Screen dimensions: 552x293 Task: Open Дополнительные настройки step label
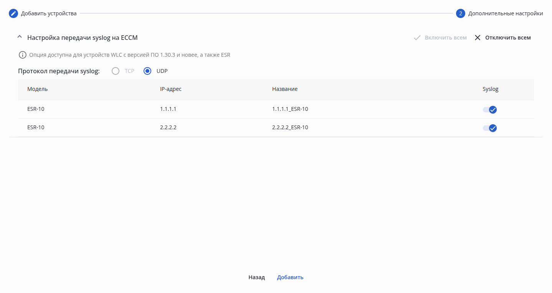tap(506, 13)
